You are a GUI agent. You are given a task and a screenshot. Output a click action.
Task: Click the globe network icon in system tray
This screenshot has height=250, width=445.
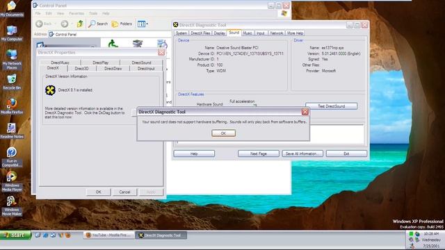click(x=417, y=234)
